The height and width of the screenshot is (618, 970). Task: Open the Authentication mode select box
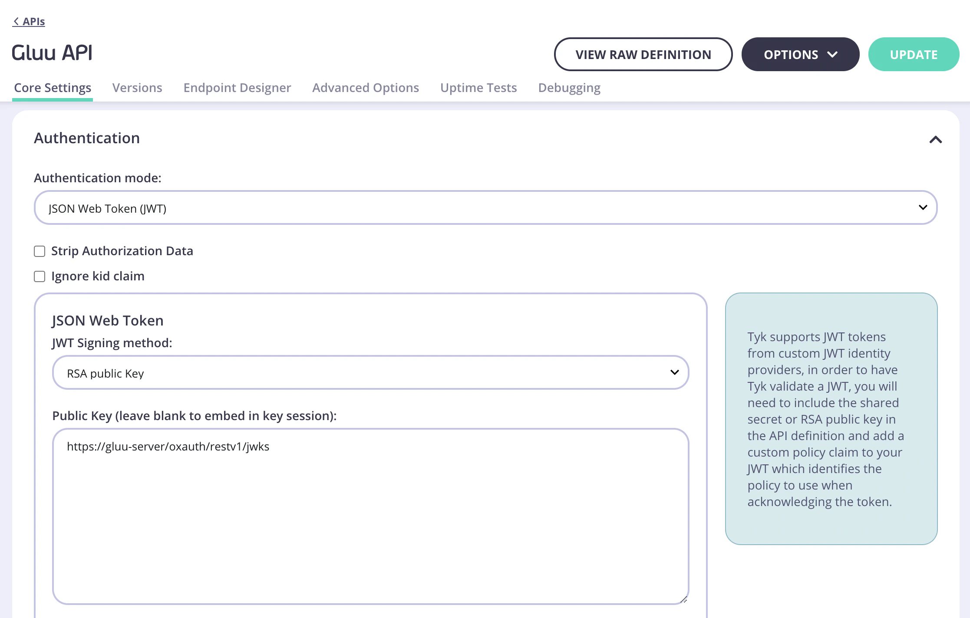[478, 207]
